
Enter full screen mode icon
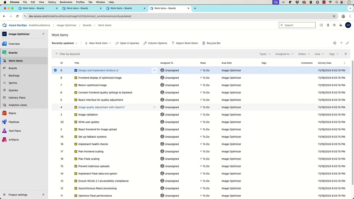(347, 43)
